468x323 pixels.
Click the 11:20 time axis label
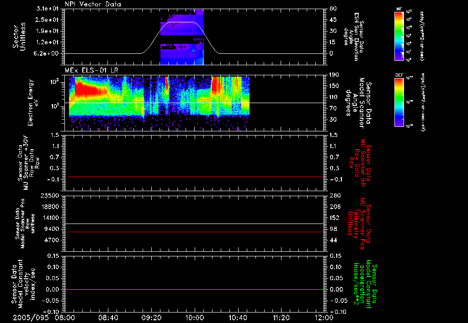(x=281, y=318)
